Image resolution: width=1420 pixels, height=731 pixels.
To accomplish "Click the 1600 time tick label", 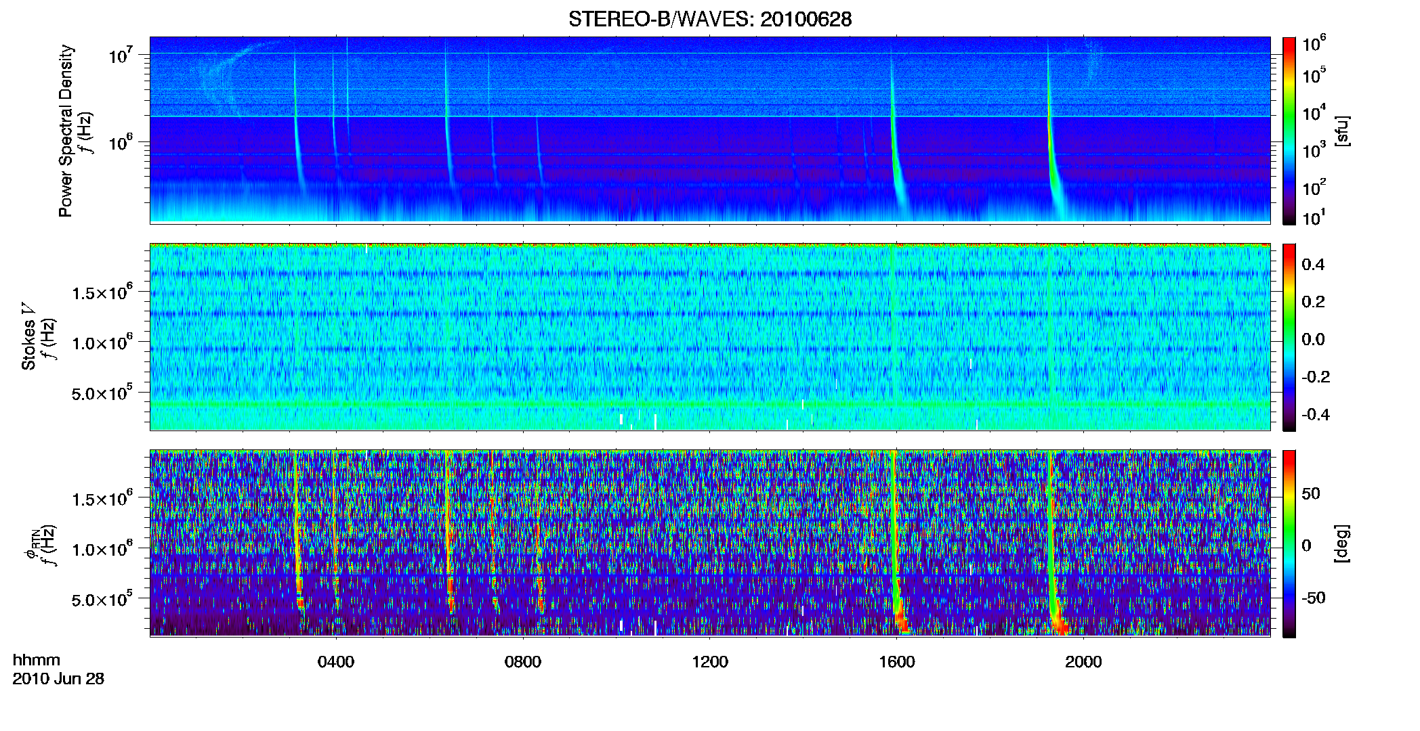I will (x=897, y=662).
